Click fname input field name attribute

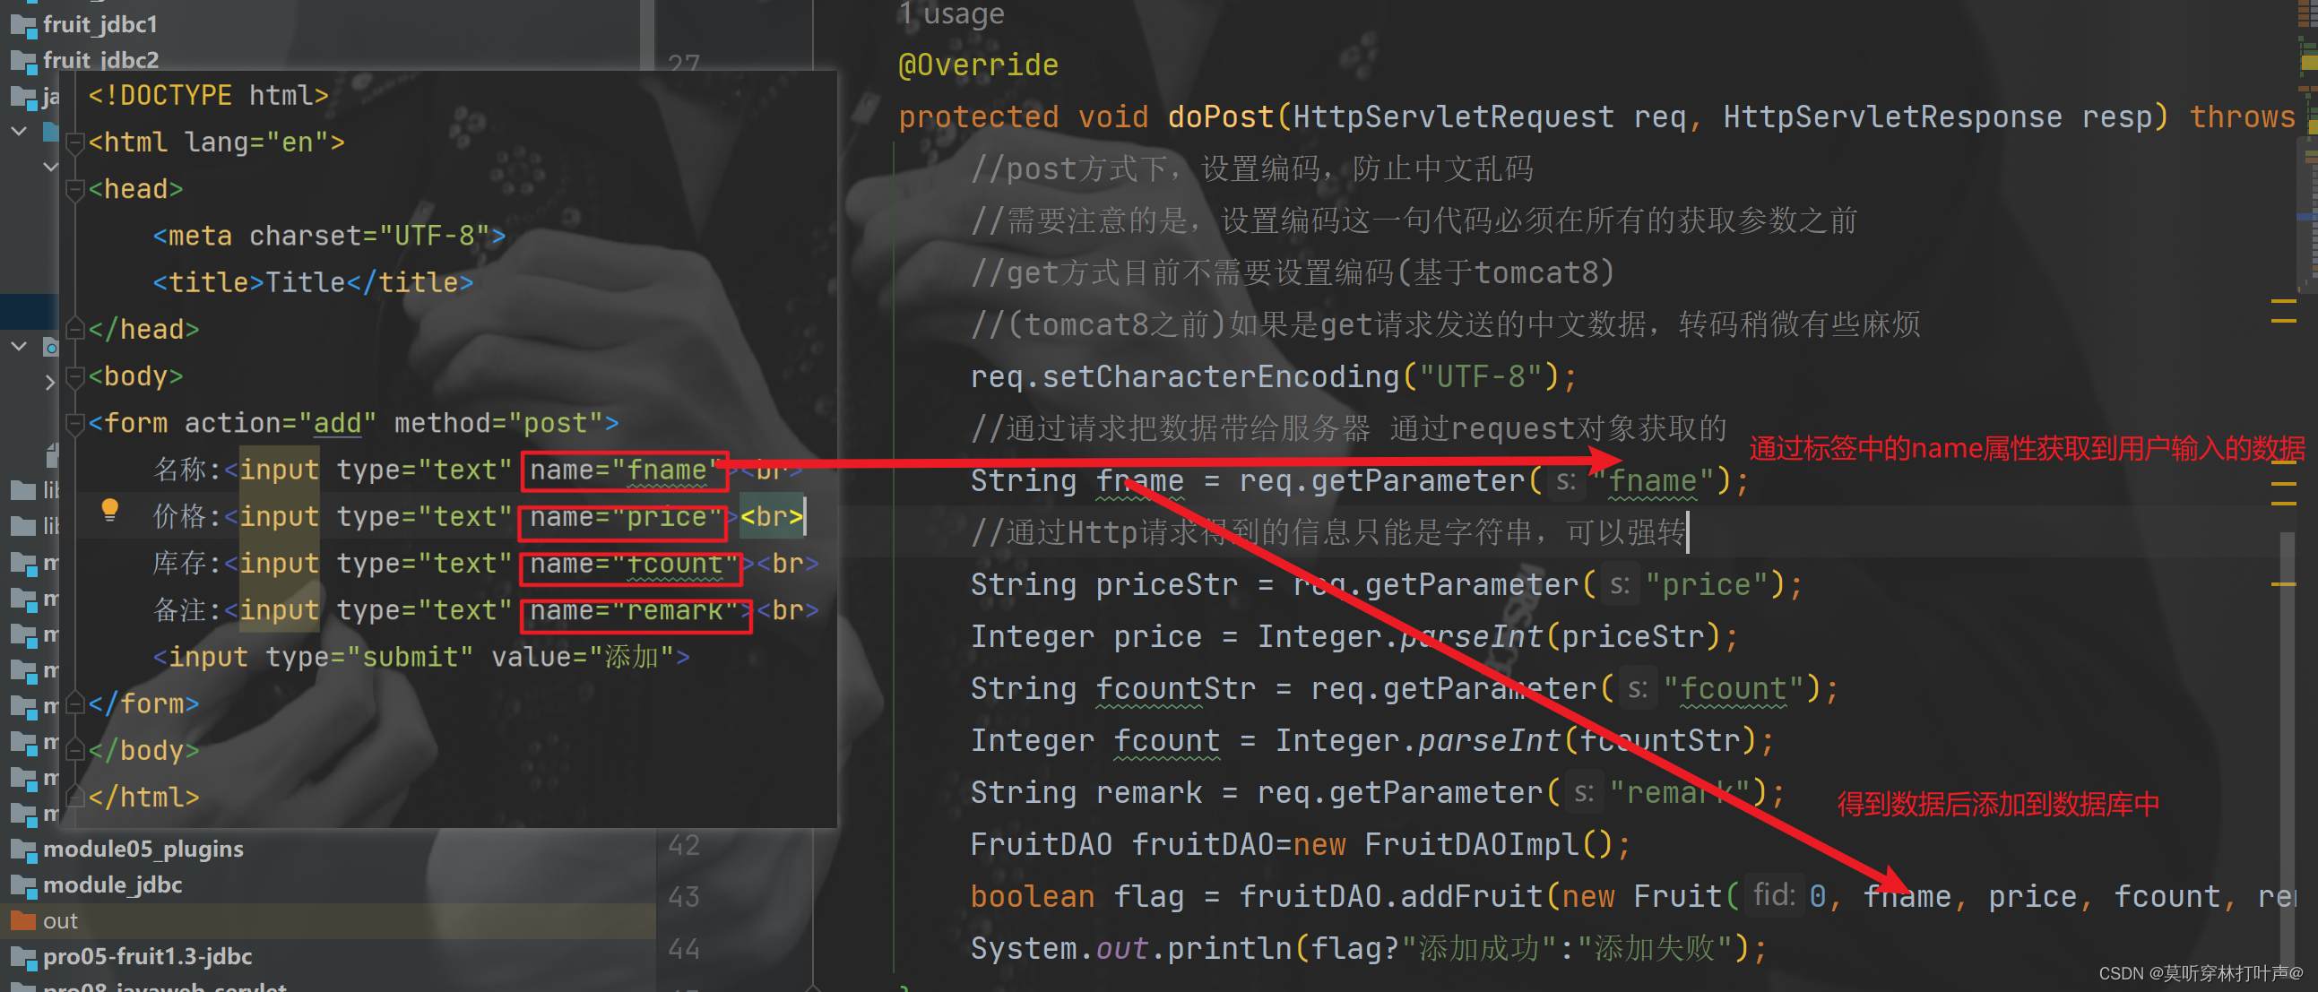[619, 469]
